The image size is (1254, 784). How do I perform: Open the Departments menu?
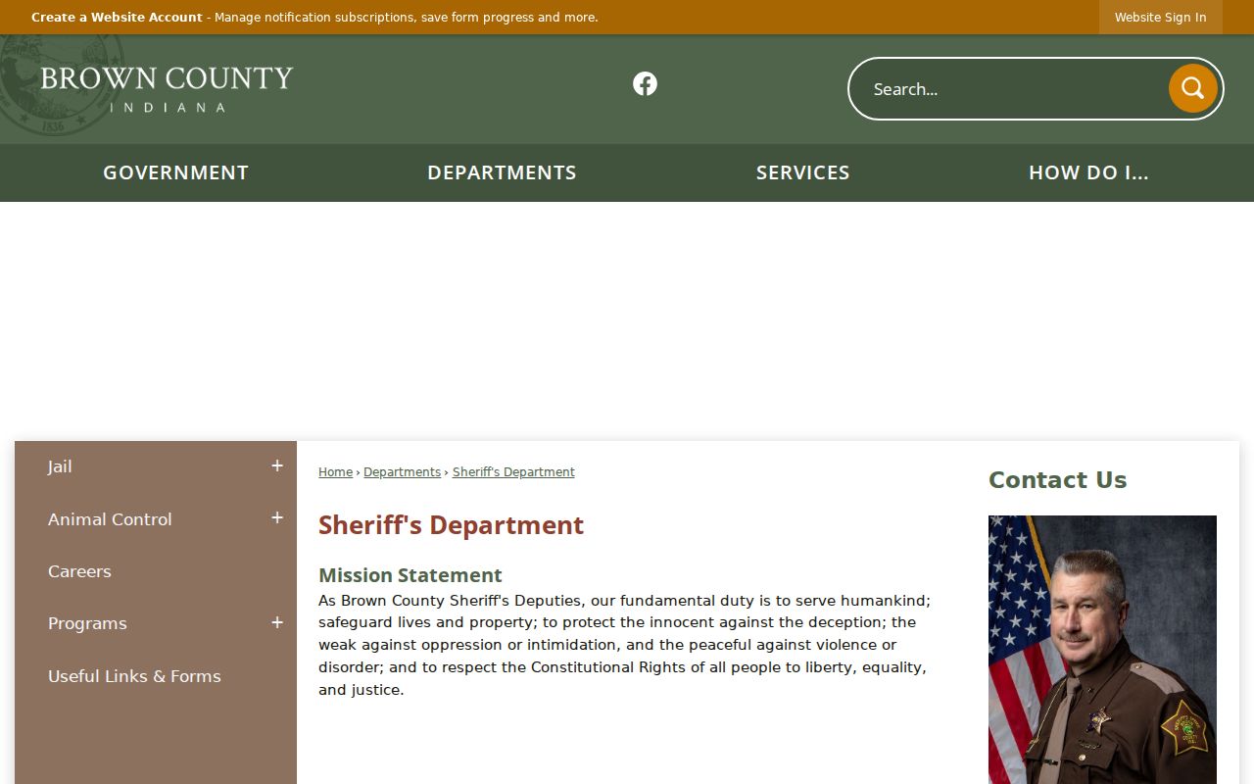(x=502, y=172)
